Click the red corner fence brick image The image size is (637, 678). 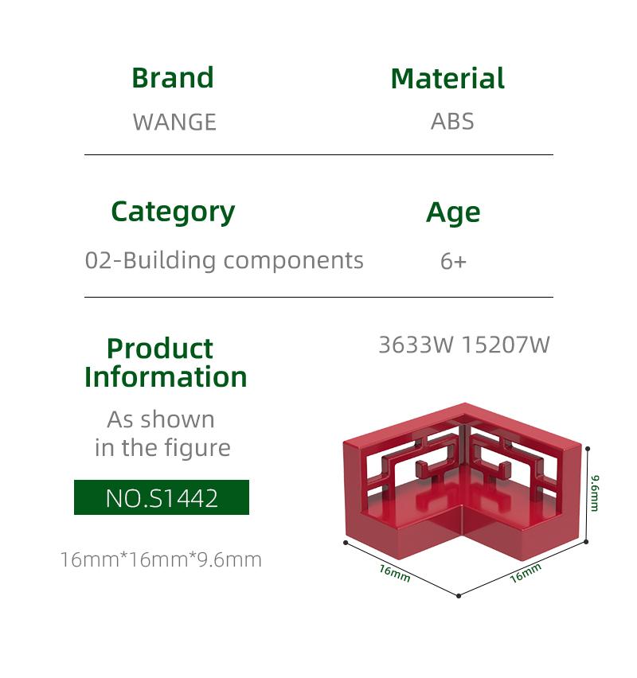pos(462,481)
